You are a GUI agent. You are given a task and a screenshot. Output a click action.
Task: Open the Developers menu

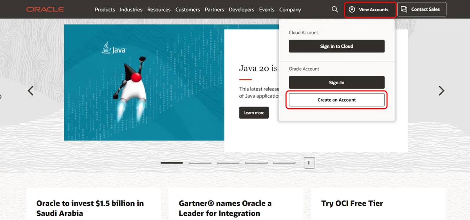point(242,9)
